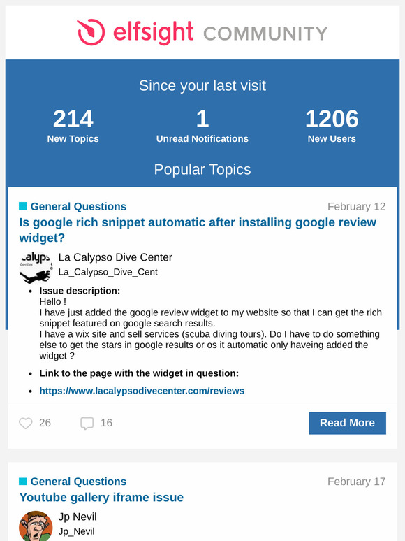Viewport: 405px width, 541px height.
Task: Open the elfsight wordmark link
Action: 154,33
